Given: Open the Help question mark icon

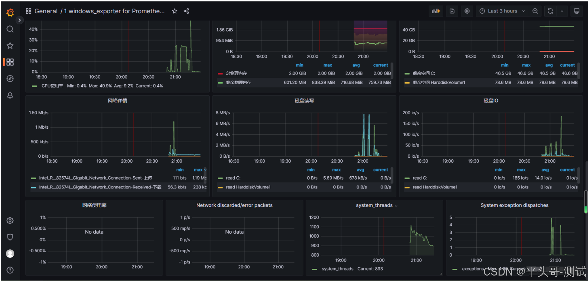Looking at the screenshot, I should tap(10, 270).
